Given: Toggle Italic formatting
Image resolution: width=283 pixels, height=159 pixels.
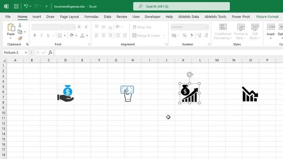Looking at the screenshot, I should click(41, 35).
